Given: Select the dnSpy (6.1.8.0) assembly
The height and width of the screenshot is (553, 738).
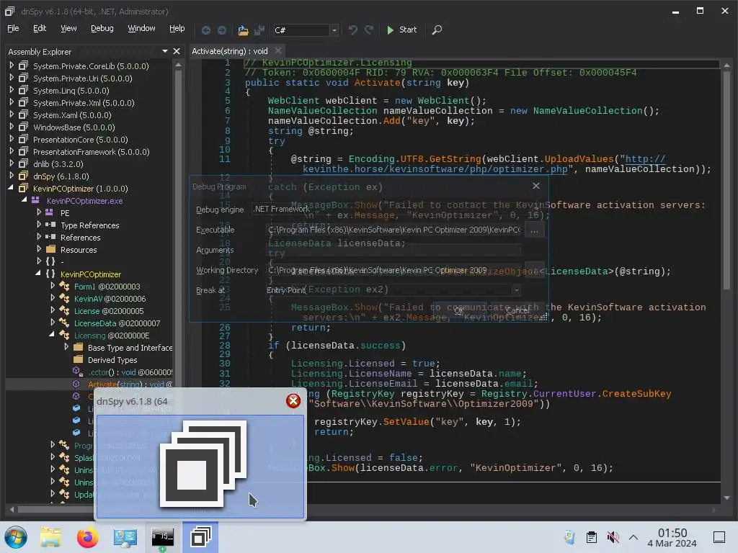Looking at the screenshot, I should 61,176.
